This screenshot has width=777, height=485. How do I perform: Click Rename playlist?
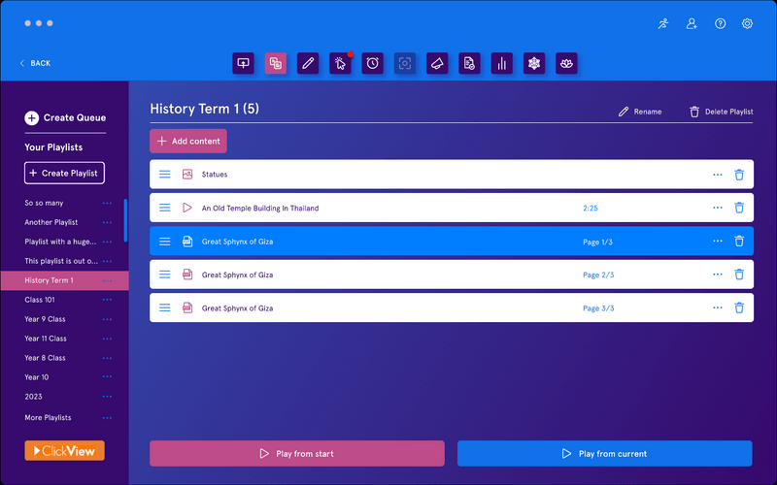click(x=640, y=112)
